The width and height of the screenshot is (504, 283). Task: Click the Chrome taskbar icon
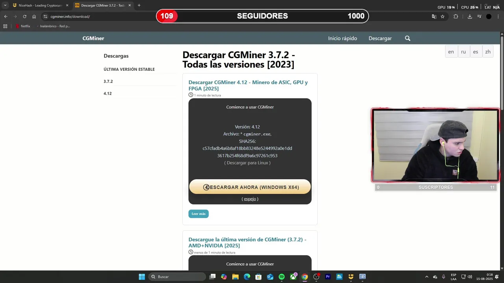tap(305, 277)
